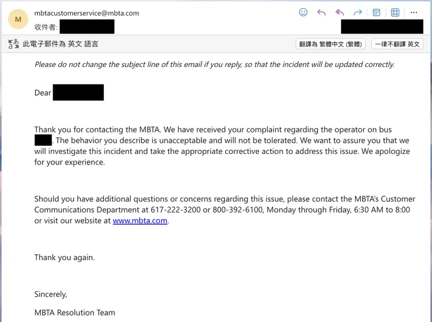Open the apps grid icon
Viewport: 432px width, 322px height.
[395, 12]
